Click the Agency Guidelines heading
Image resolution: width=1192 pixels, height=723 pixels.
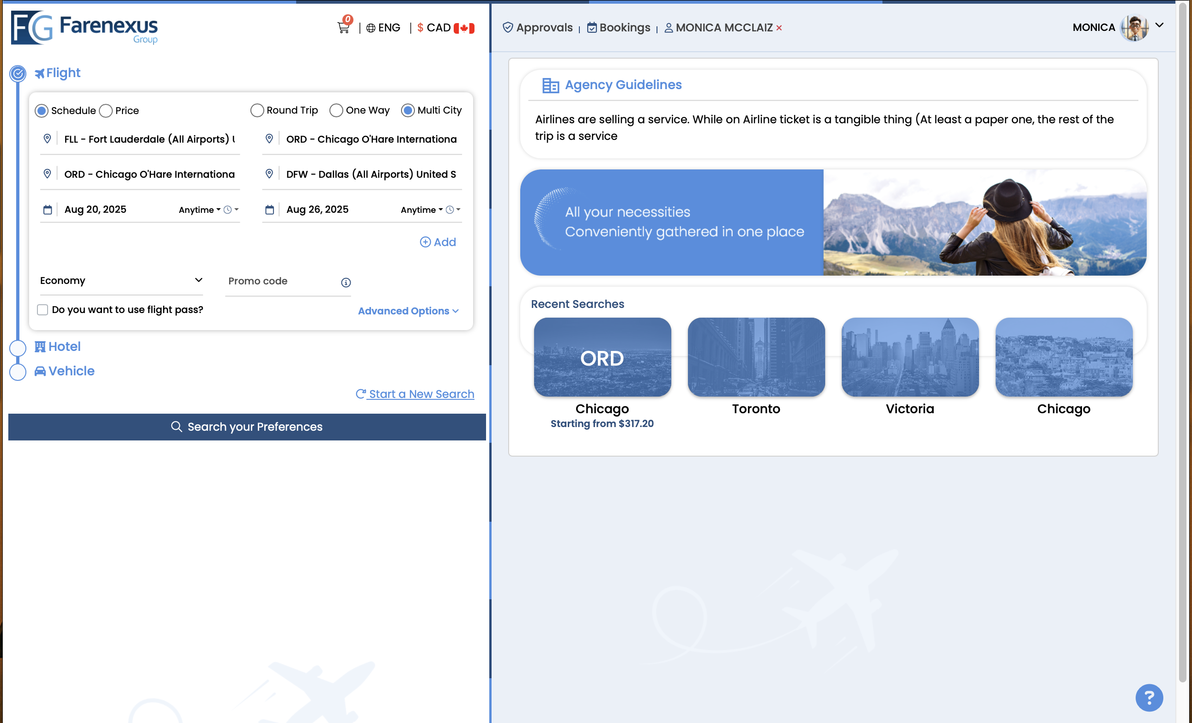pyautogui.click(x=623, y=84)
